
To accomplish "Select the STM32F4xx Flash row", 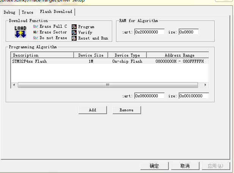I will [x=110, y=61].
